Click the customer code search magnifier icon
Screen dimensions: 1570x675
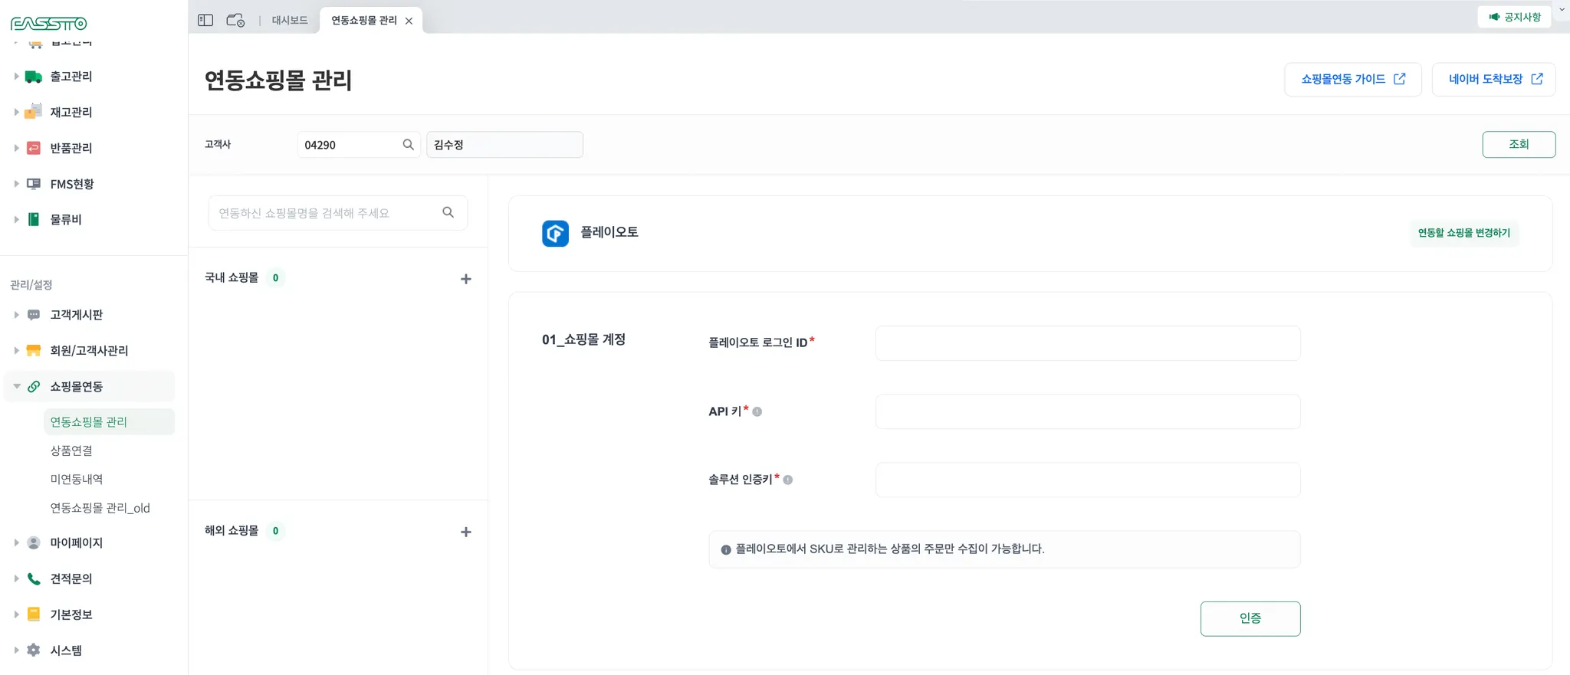pos(408,144)
